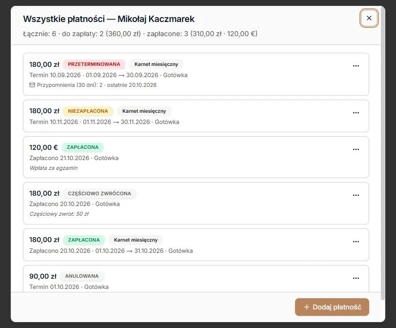This screenshot has width=396, height=328.
Task: Click the PRZETERMINOWANA status badge
Action: click(94, 64)
